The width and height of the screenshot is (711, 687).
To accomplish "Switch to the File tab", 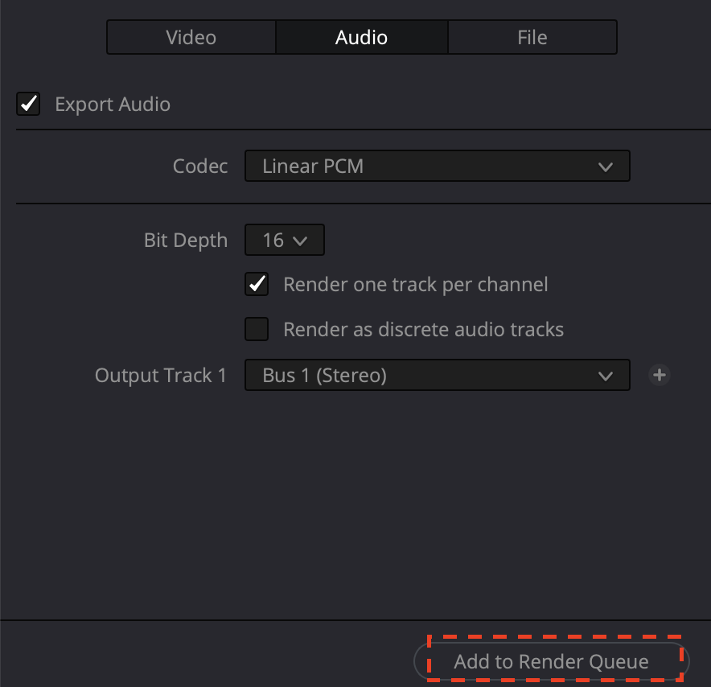I will 532,37.
